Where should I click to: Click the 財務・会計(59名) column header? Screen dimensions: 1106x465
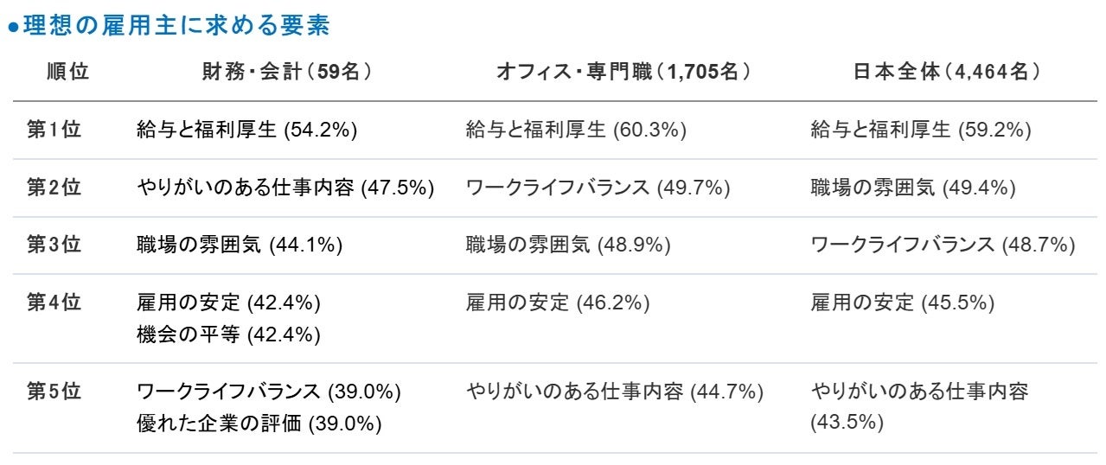click(287, 72)
